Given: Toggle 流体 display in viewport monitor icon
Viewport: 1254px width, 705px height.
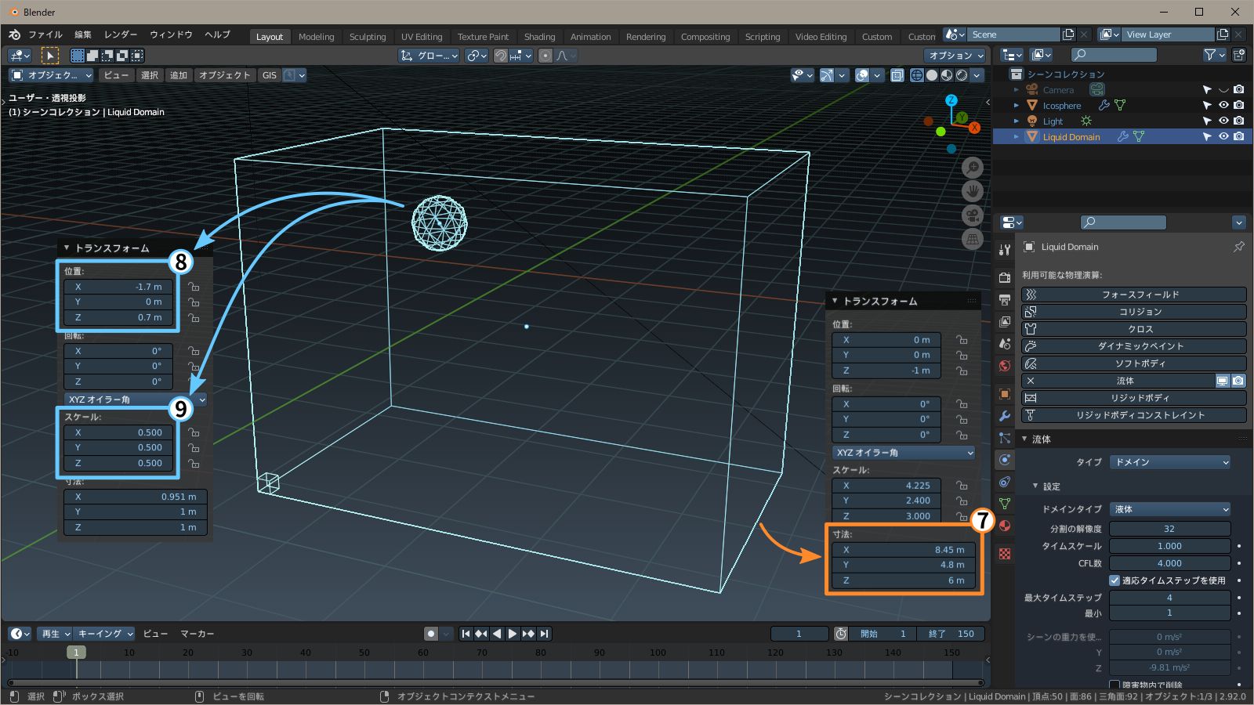Looking at the screenshot, I should 1222,381.
